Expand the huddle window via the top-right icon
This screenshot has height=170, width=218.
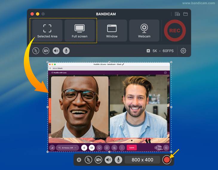coord(165,73)
